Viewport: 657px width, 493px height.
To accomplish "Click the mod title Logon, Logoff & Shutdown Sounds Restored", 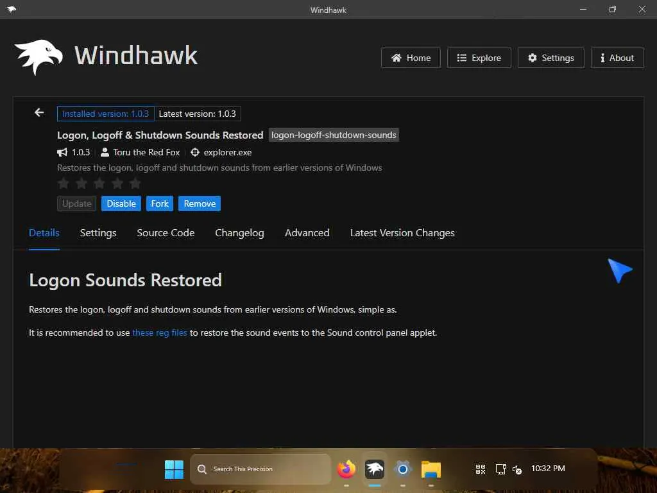I will 160,135.
